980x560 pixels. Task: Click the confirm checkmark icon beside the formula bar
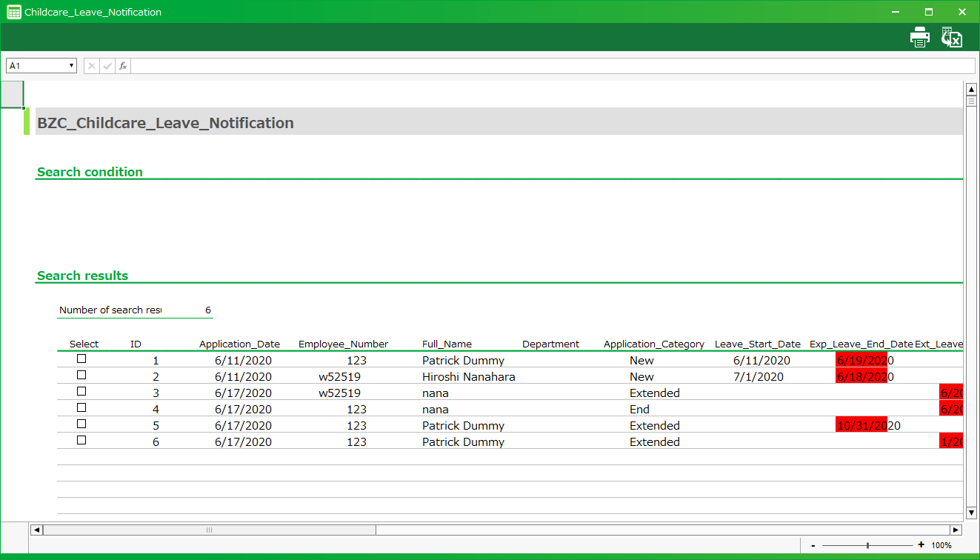[107, 66]
